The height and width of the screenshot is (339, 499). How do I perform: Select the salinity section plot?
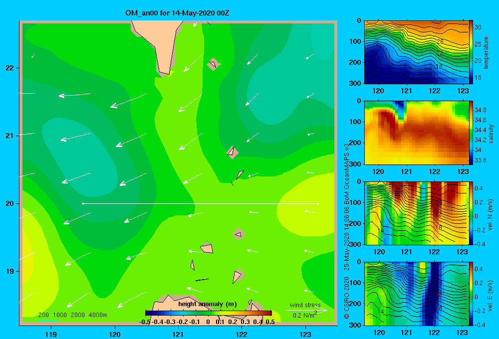click(x=417, y=133)
